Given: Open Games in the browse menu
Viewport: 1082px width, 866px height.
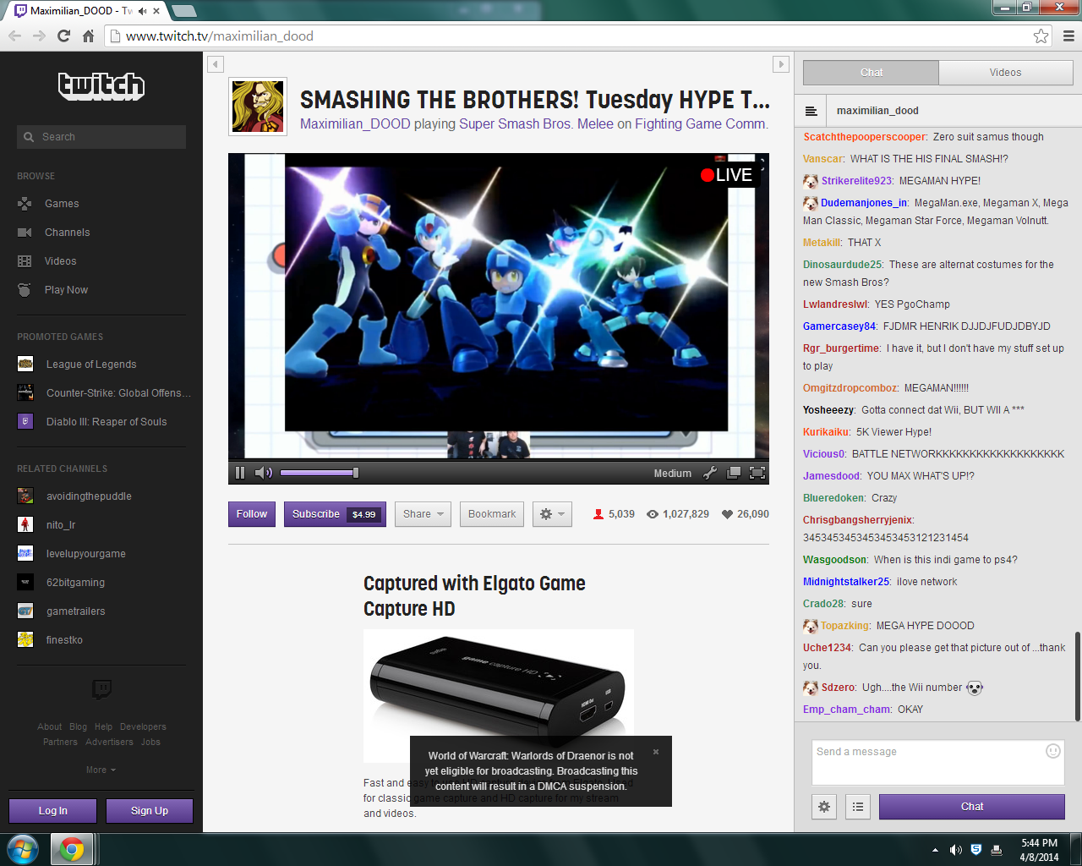Looking at the screenshot, I should (x=61, y=204).
